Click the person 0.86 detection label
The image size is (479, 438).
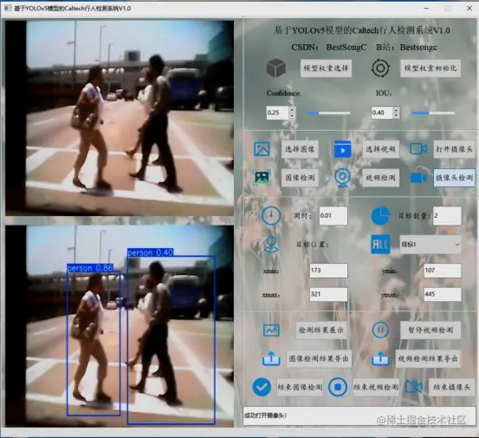[x=90, y=268]
